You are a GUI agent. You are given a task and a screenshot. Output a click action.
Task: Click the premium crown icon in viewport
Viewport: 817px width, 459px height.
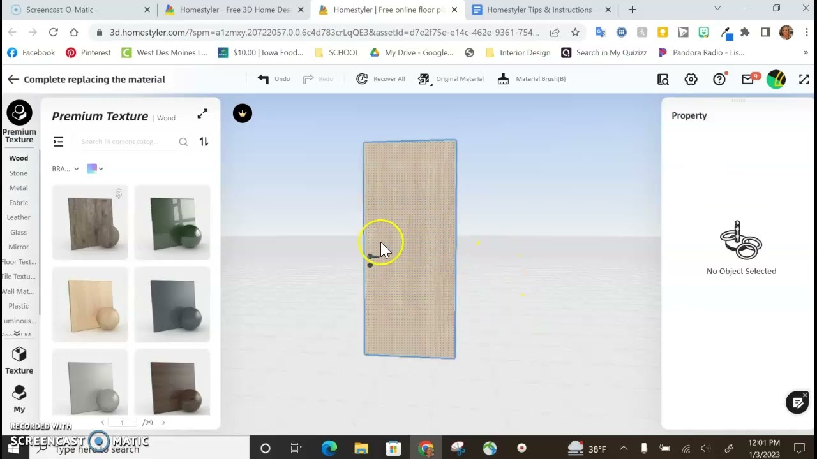point(243,113)
